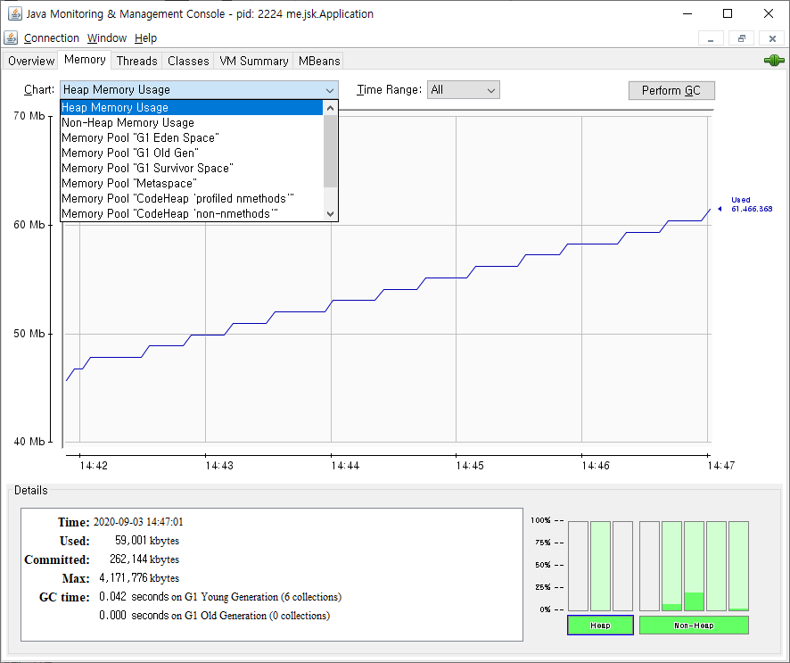This screenshot has width=790, height=663.
Task: Select the fourth non-heap pool bar
Action: (x=717, y=566)
